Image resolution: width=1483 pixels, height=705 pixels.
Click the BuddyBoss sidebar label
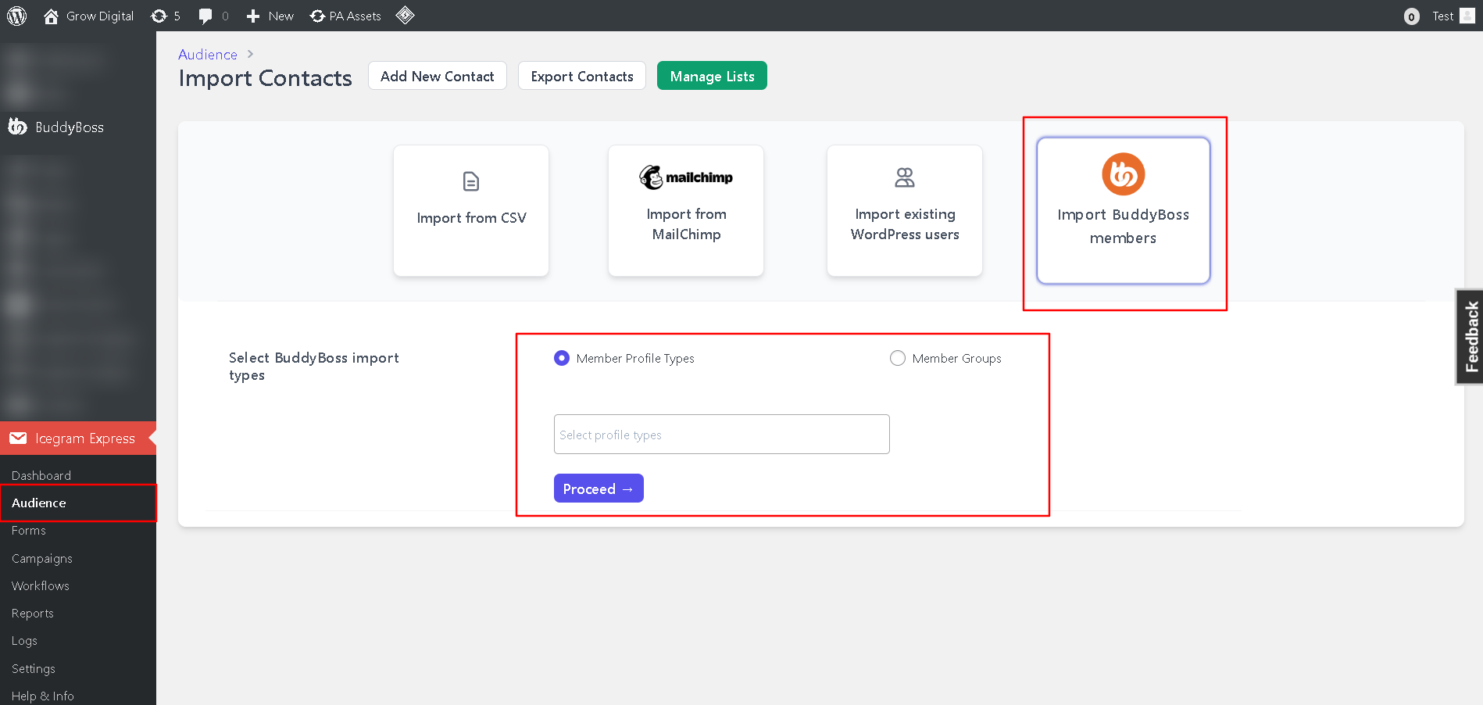coord(70,127)
